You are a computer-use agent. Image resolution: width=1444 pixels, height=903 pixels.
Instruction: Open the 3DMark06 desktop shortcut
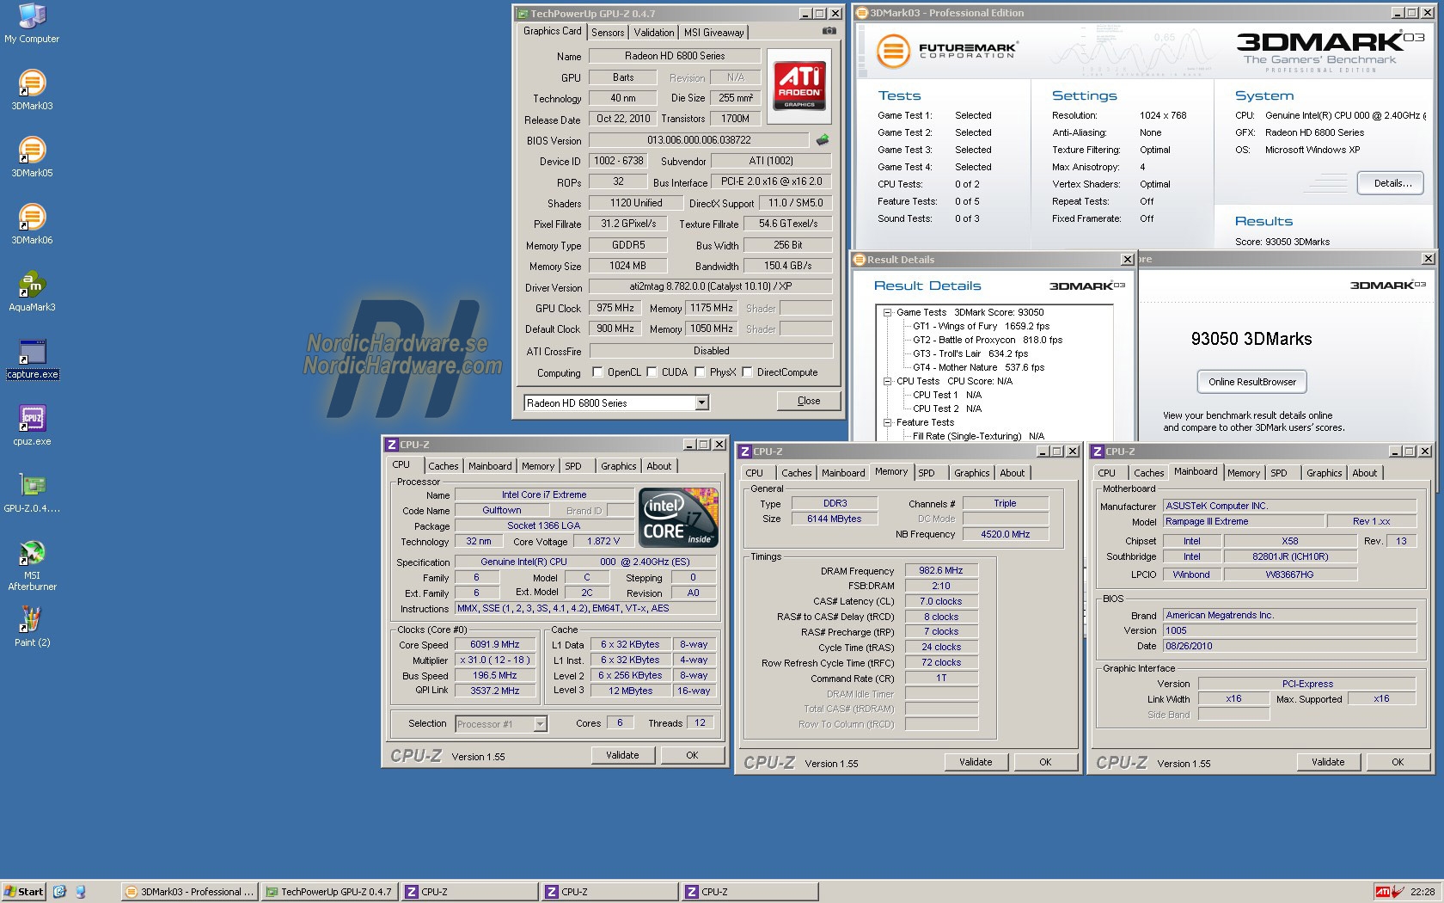[x=32, y=218]
